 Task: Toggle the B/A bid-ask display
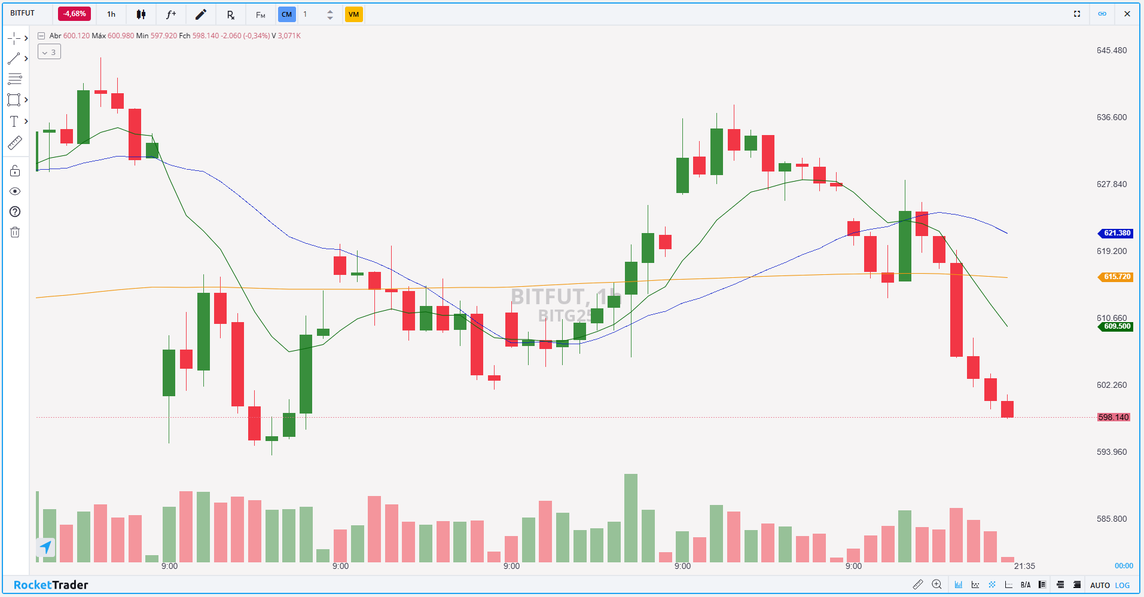click(x=1025, y=584)
